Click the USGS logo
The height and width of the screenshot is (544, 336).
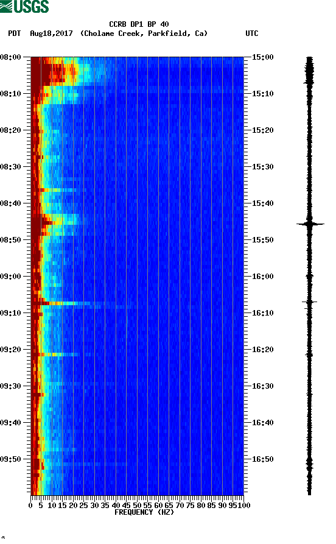tap(24, 6)
